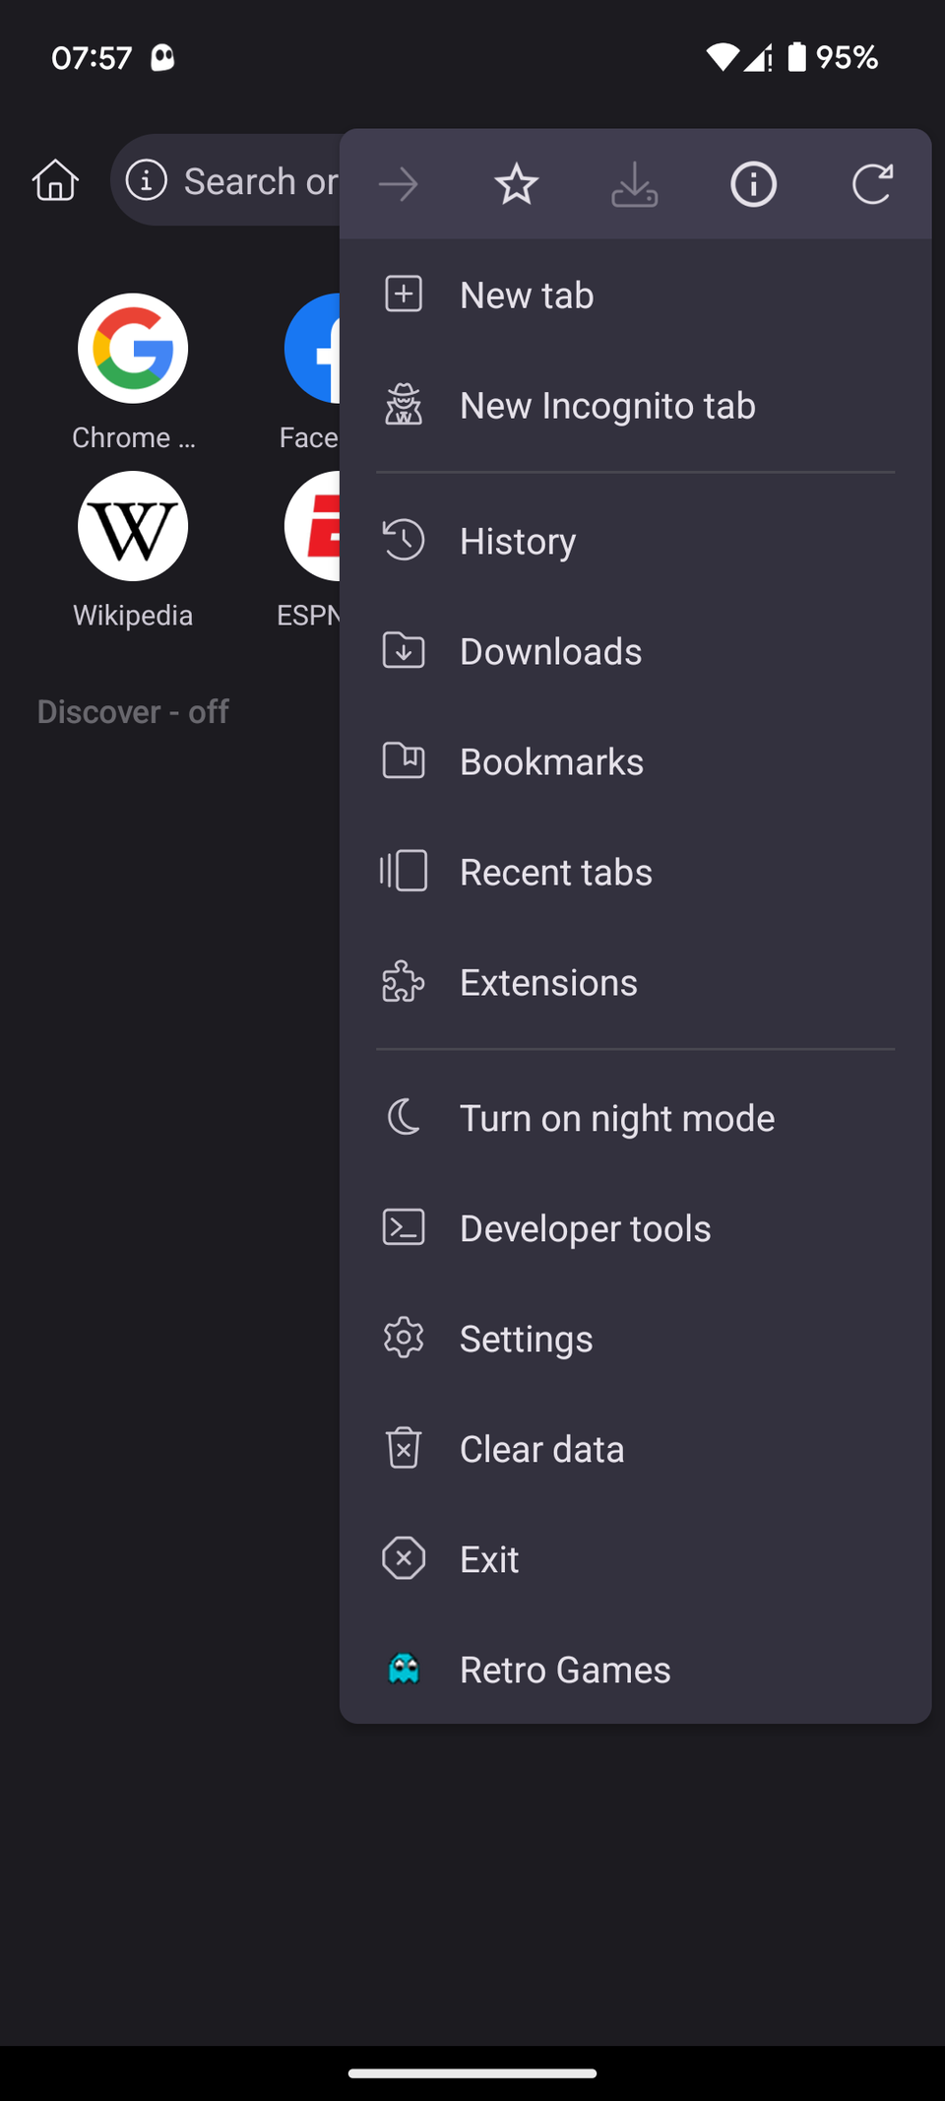Open page info from the menu's top row
The image size is (945, 2101).
(753, 184)
